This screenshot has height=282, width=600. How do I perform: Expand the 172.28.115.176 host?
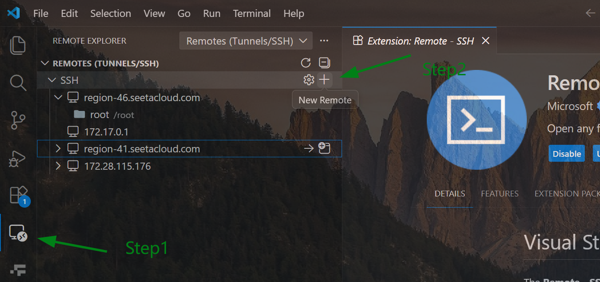[58, 166]
